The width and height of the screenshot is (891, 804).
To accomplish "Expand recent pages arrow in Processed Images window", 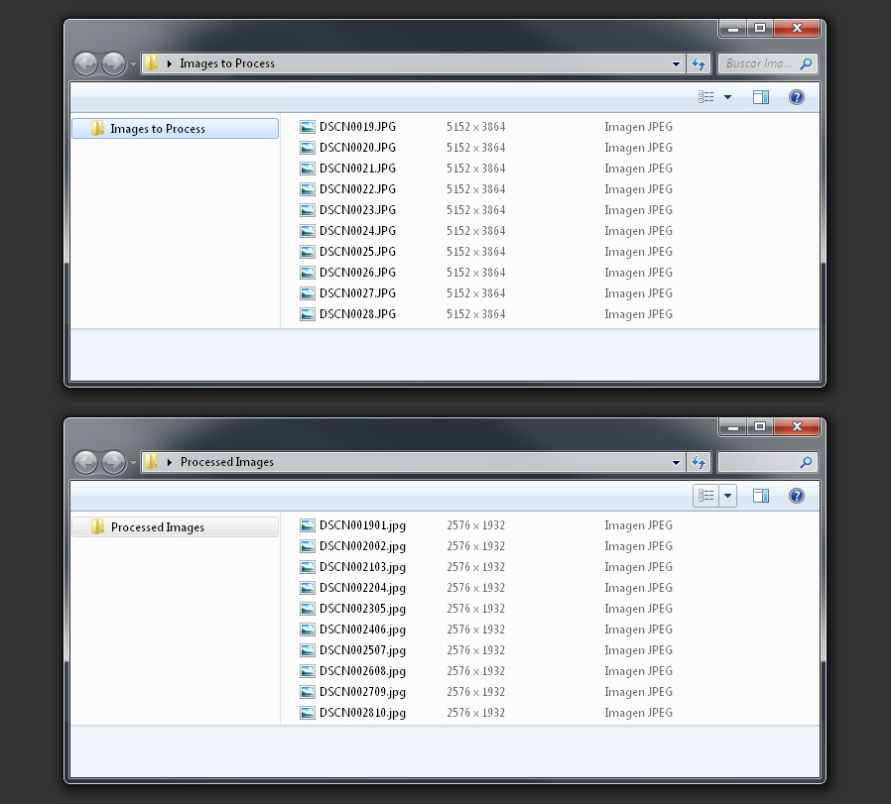I will click(134, 463).
